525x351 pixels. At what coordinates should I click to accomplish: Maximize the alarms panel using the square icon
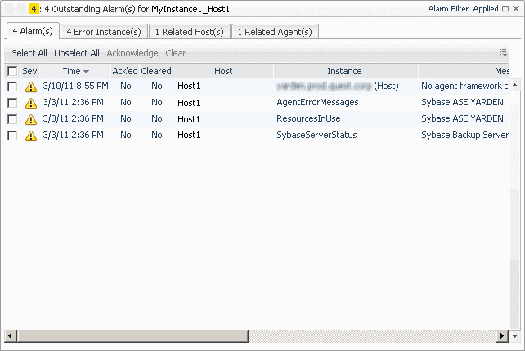pos(505,9)
